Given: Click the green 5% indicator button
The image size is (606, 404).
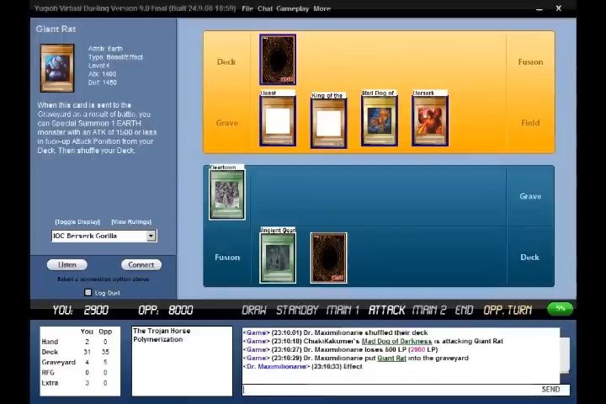Looking at the screenshot, I should [x=560, y=309].
